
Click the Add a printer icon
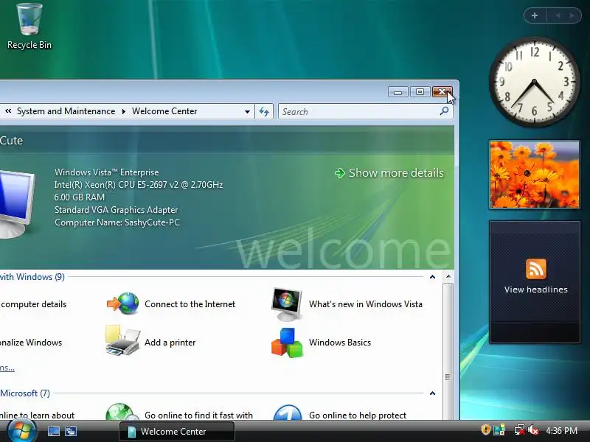coord(122,340)
